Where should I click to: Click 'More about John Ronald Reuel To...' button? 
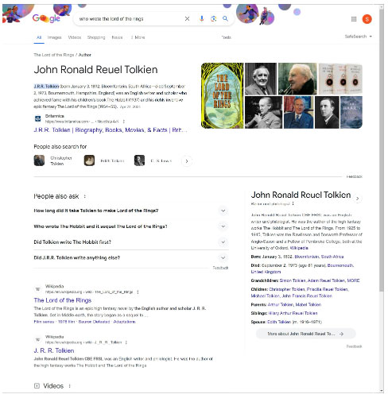(305, 334)
